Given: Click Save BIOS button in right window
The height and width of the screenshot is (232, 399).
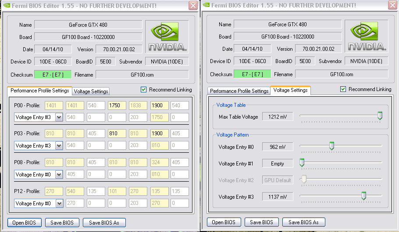Looking at the screenshot, I should [262, 222].
